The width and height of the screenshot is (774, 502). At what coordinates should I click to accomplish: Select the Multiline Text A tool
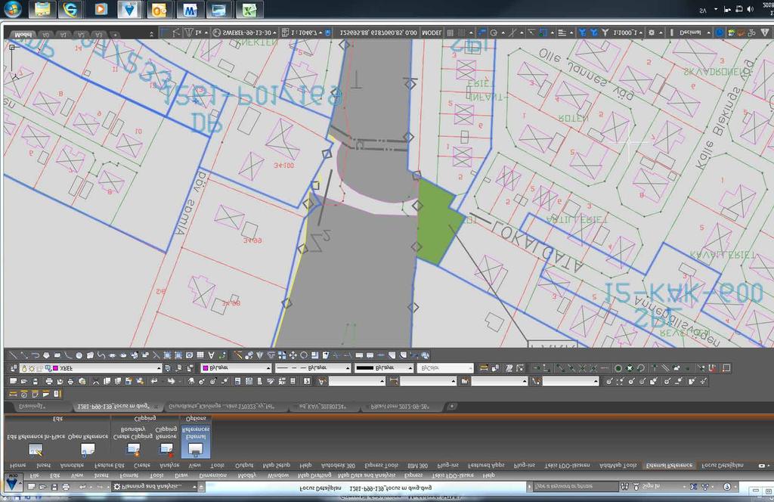(x=212, y=355)
